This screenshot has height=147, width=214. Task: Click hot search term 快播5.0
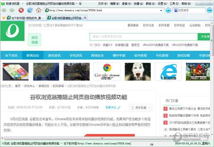tap(108, 45)
